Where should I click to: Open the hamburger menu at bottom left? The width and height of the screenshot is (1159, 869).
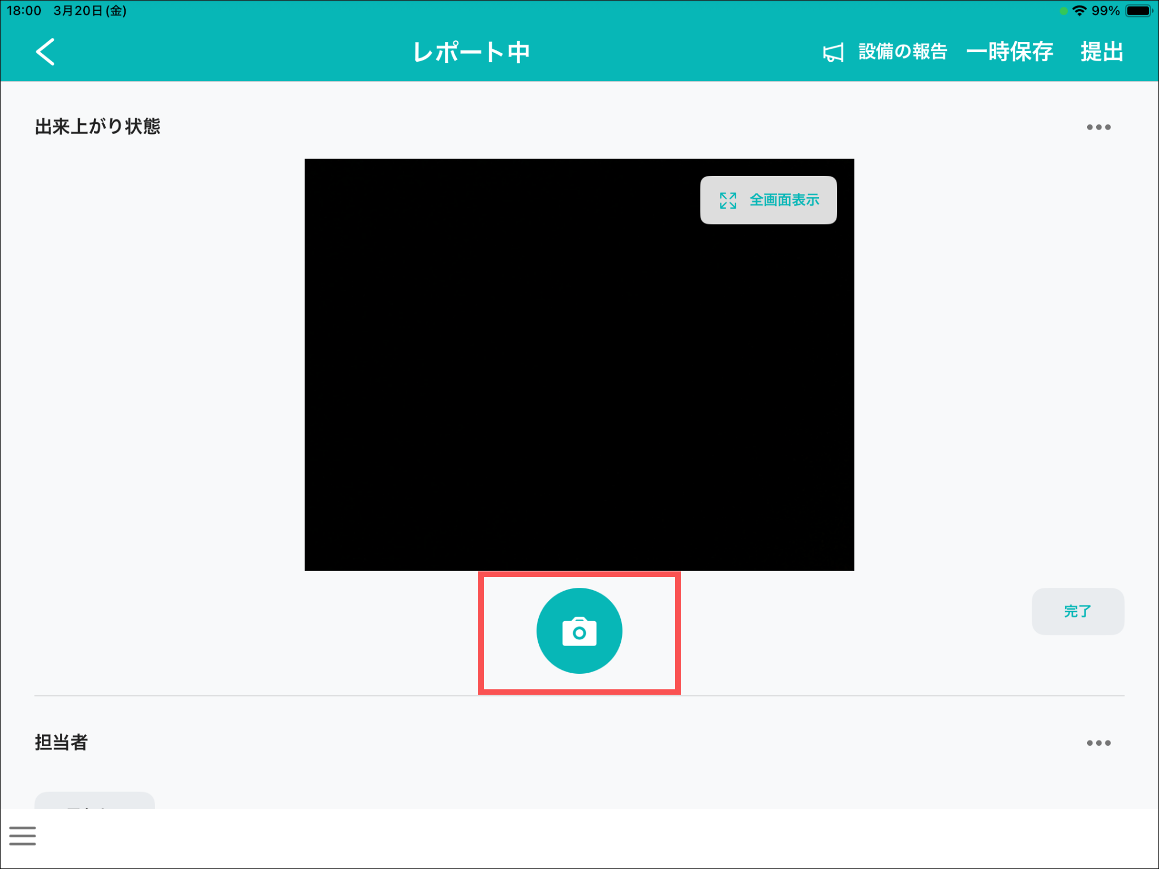(x=23, y=836)
